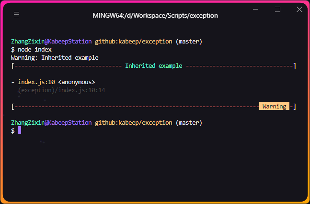Click '(master)' branch label in bottom prompt

[189, 123]
